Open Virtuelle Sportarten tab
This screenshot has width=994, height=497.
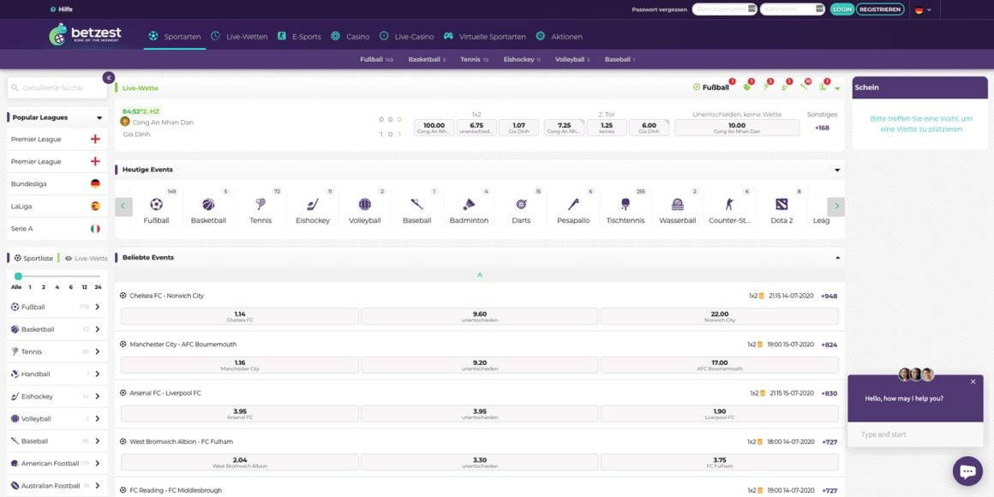click(x=484, y=36)
